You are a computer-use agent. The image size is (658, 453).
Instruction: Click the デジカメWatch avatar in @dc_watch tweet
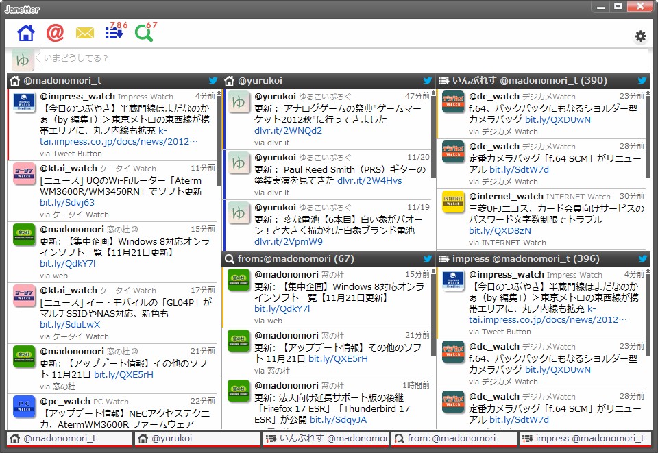453,101
